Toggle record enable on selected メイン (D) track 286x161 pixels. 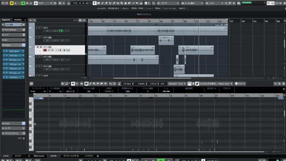[x=45, y=50]
